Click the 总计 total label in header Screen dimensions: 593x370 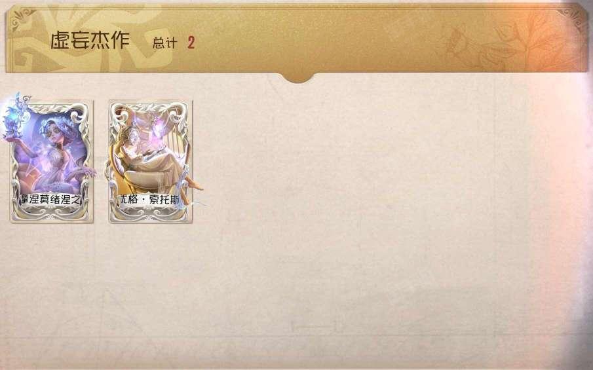coord(164,43)
